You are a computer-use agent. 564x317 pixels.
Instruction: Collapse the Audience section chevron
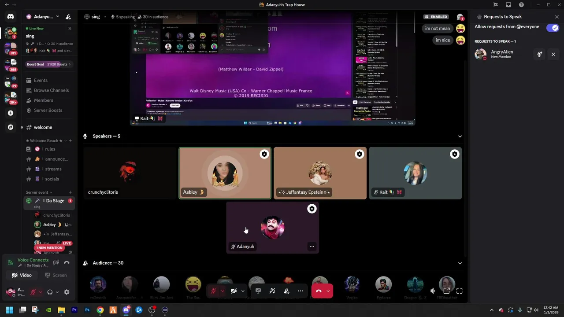[460, 263]
